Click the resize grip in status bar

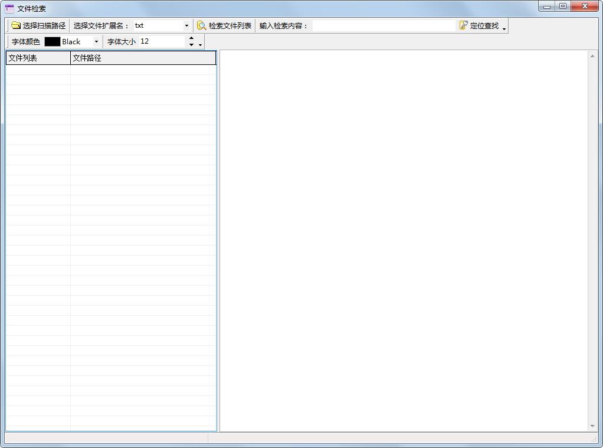click(594, 440)
